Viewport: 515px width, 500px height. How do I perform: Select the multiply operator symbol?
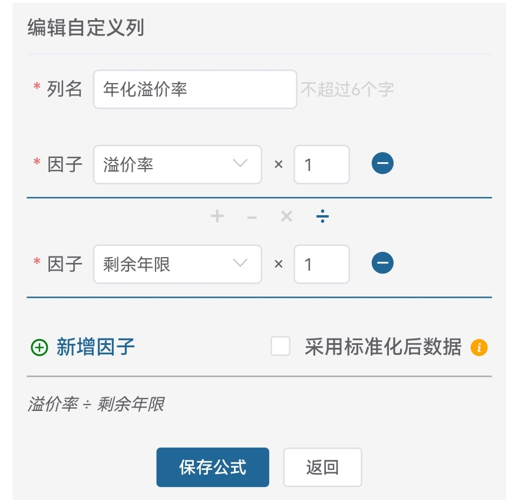pyautogui.click(x=287, y=216)
